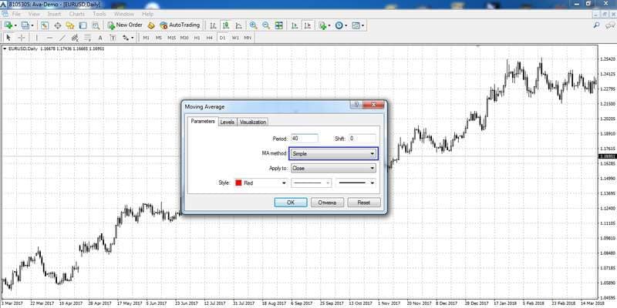Toggle the AutoTrading button
Image resolution: width=617 pixels, height=308 pixels.
point(180,25)
